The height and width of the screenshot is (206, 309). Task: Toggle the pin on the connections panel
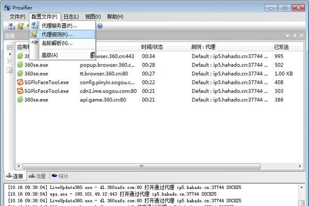pos(295,36)
